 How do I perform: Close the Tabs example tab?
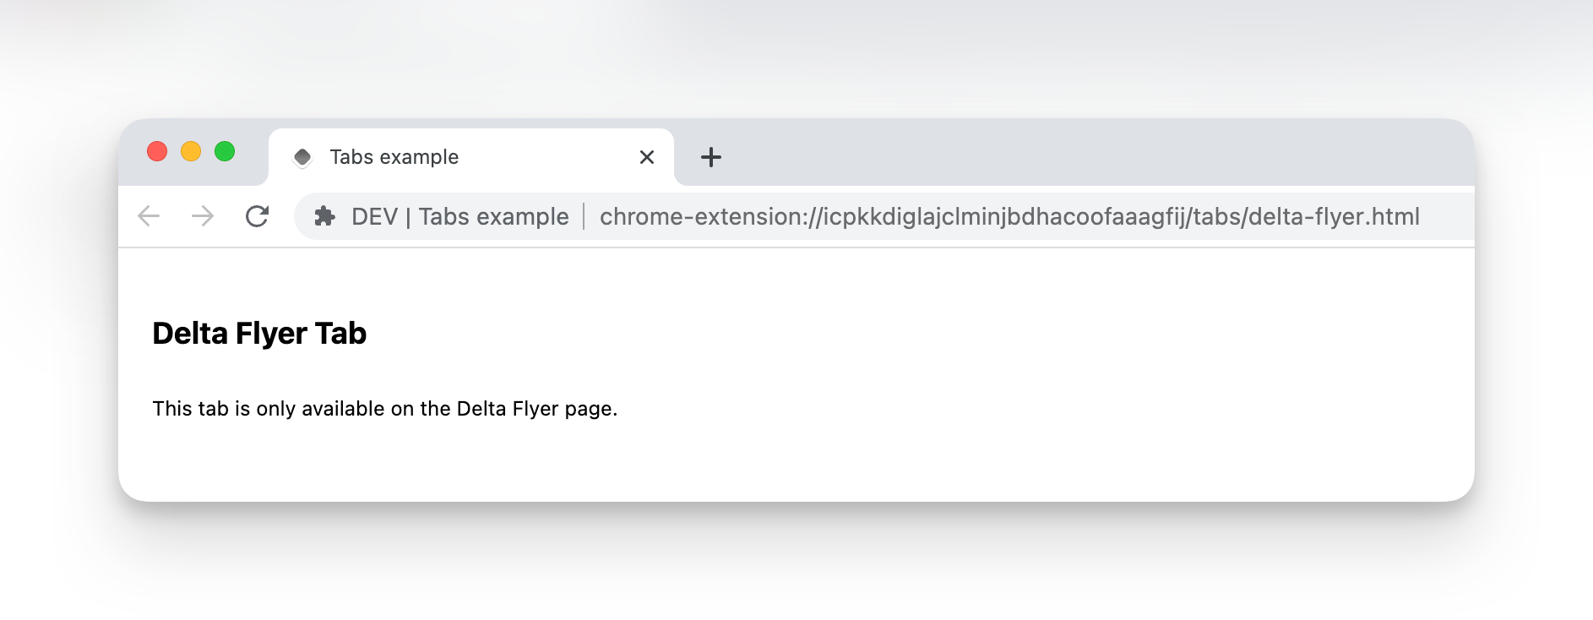coord(647,157)
